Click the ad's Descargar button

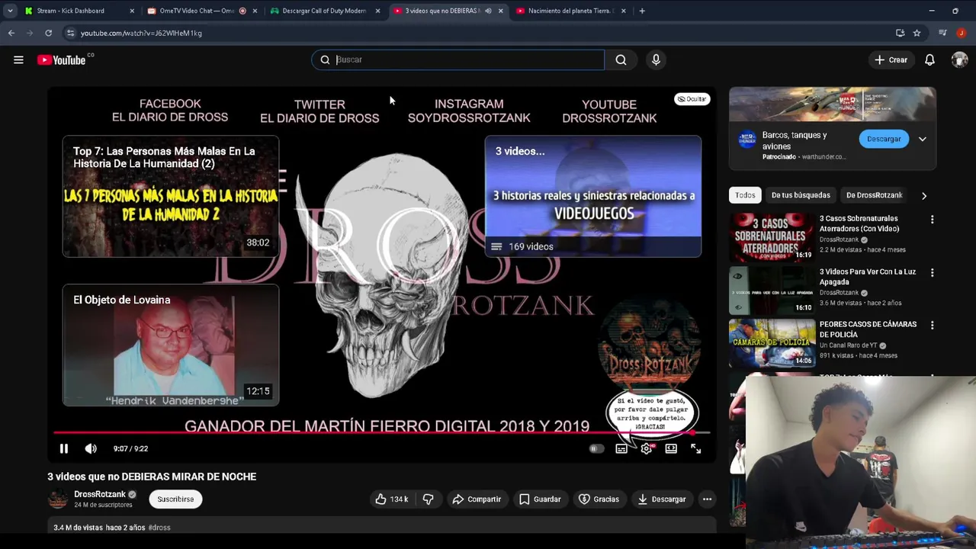point(884,139)
